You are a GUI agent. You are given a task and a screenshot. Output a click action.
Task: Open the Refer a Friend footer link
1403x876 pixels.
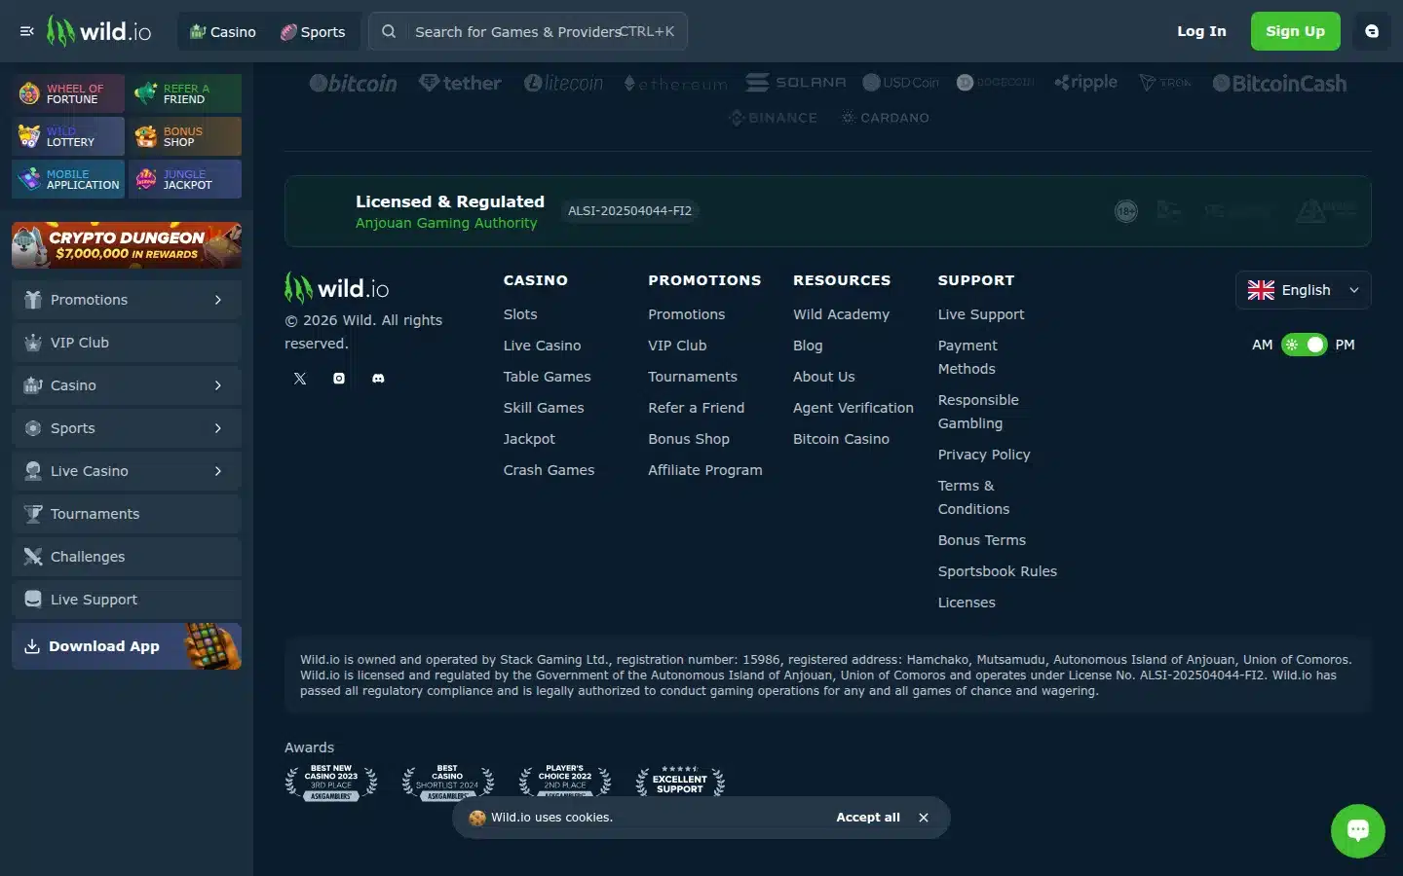pyautogui.click(x=696, y=408)
